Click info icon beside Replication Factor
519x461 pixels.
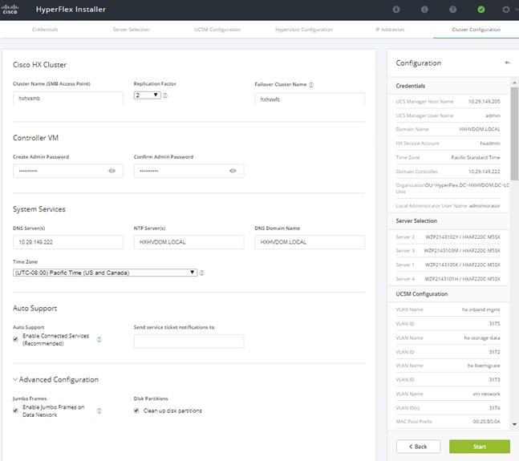pyautogui.click(x=165, y=95)
